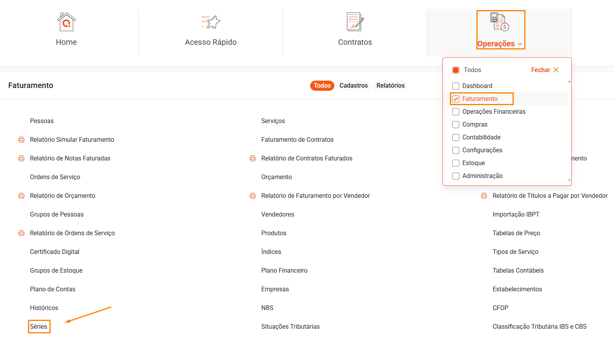
Task: Open Faturamento de Contratos
Action: click(297, 140)
